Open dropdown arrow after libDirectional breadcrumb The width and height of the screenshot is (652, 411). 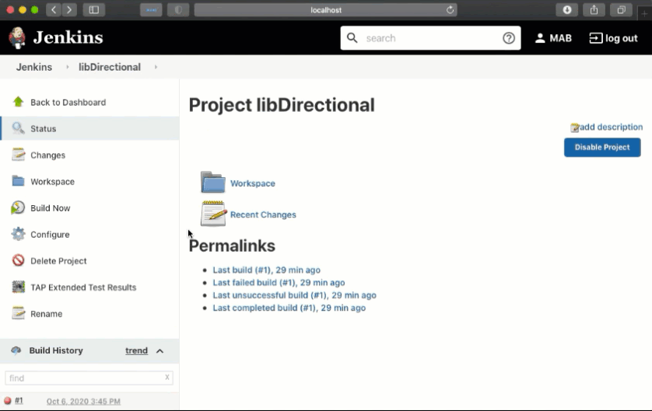[x=156, y=68]
